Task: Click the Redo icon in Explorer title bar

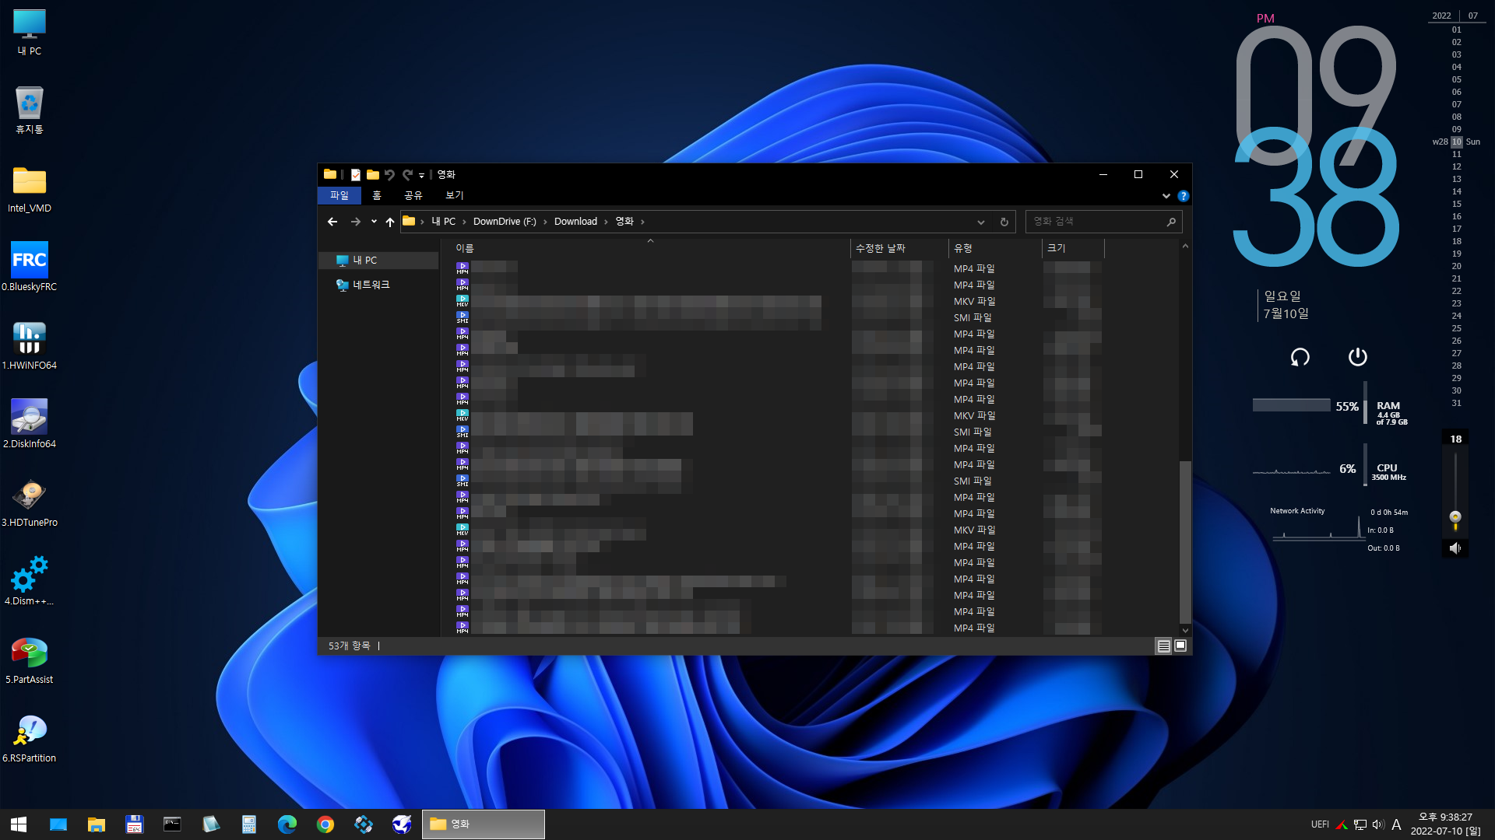Action: coord(407,175)
